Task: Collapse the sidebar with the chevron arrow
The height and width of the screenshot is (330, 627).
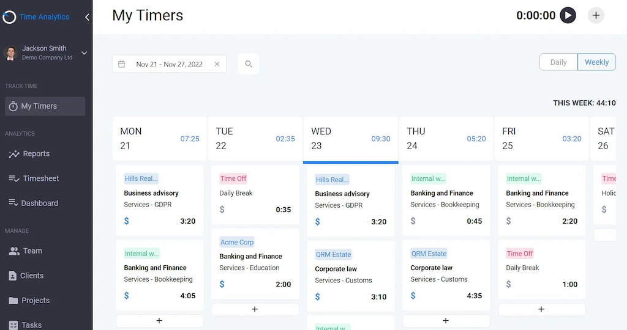Action: click(x=87, y=17)
